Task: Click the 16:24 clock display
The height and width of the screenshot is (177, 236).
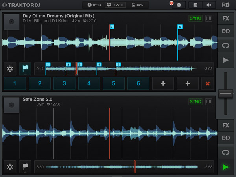Action: point(94,5)
